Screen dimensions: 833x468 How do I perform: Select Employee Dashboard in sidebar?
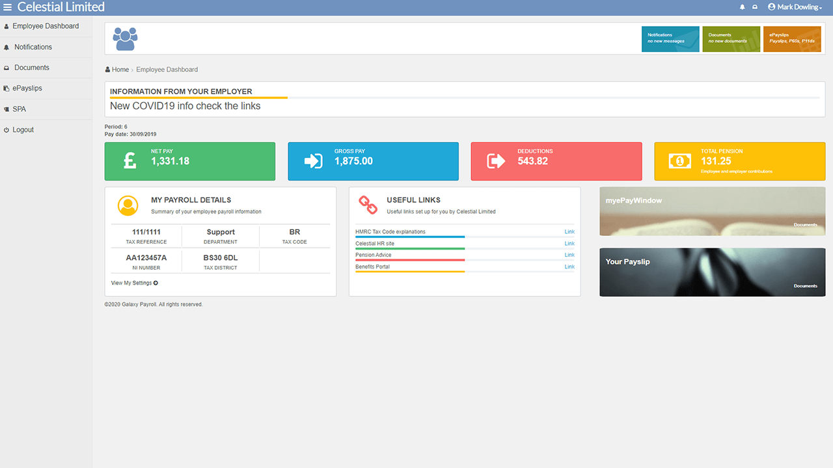coord(46,26)
